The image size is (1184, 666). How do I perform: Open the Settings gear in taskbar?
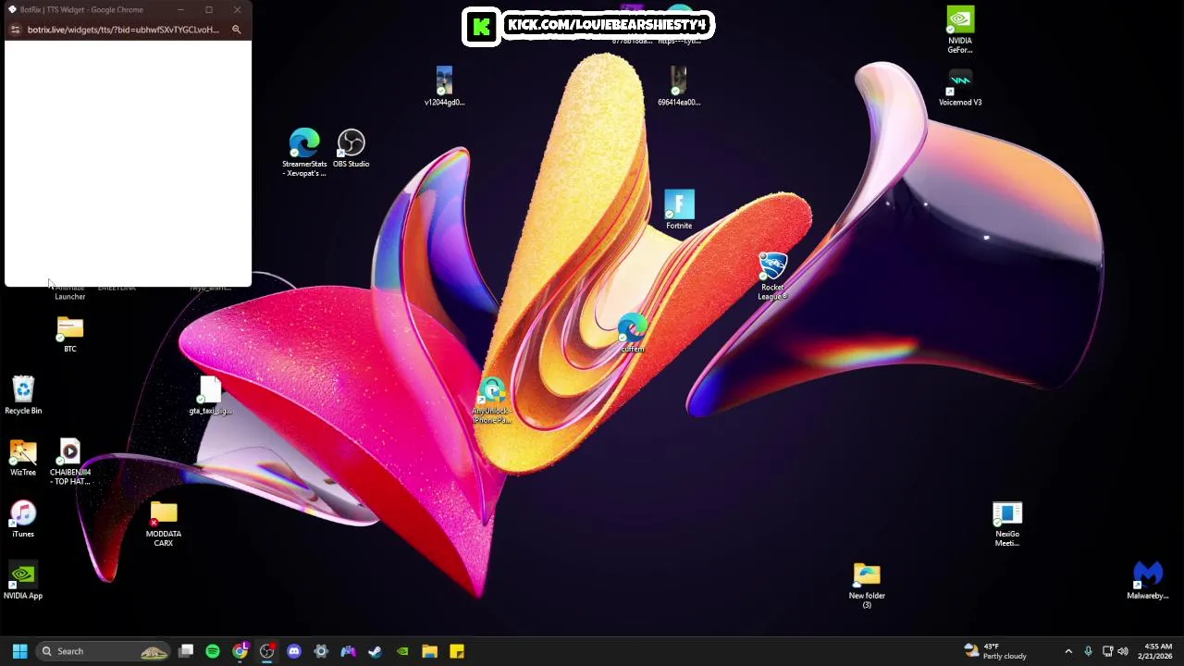click(321, 651)
